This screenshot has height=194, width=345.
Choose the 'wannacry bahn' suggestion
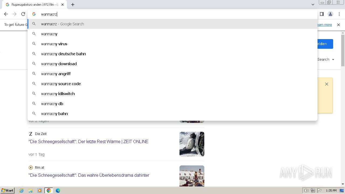pos(172,114)
